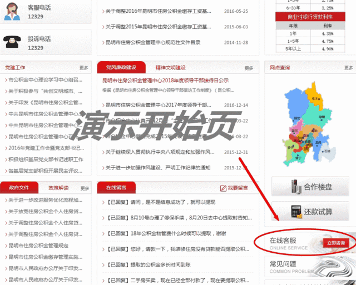Switch to the 精神文明建设 tab
Image resolution: width=356 pixels, height=285 pixels.
[x=171, y=68]
